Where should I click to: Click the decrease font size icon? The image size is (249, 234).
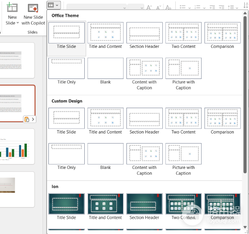tap(158, 7)
